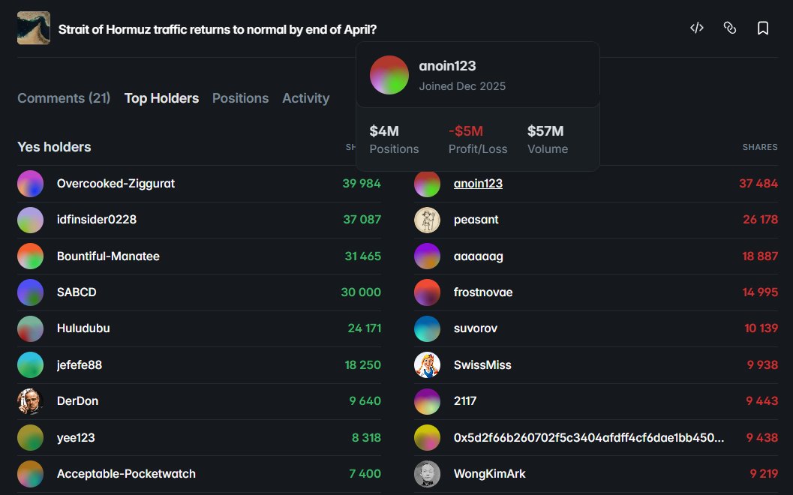Click WongKimArk's avatar icon
The image size is (793, 495).
click(427, 473)
